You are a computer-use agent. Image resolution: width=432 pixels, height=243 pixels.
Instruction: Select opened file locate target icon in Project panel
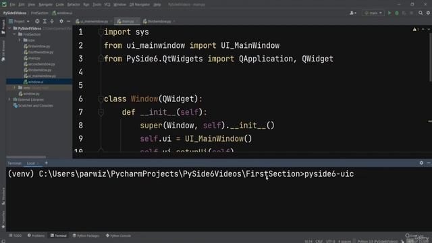coord(37,21)
